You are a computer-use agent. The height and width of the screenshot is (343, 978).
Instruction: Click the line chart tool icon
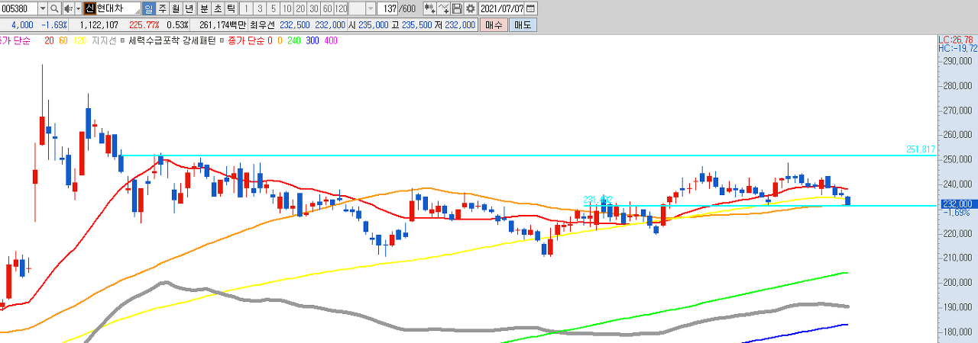pos(443,8)
